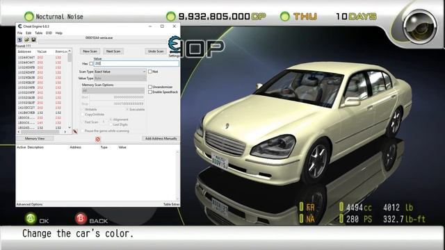Open the Table menu

coord(39,33)
